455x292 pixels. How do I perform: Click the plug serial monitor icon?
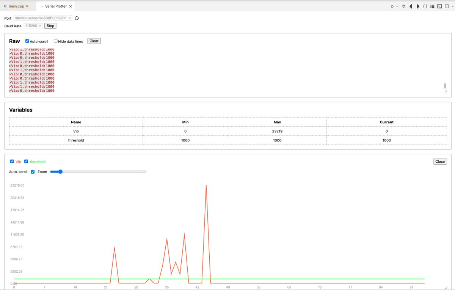pyautogui.click(x=403, y=6)
